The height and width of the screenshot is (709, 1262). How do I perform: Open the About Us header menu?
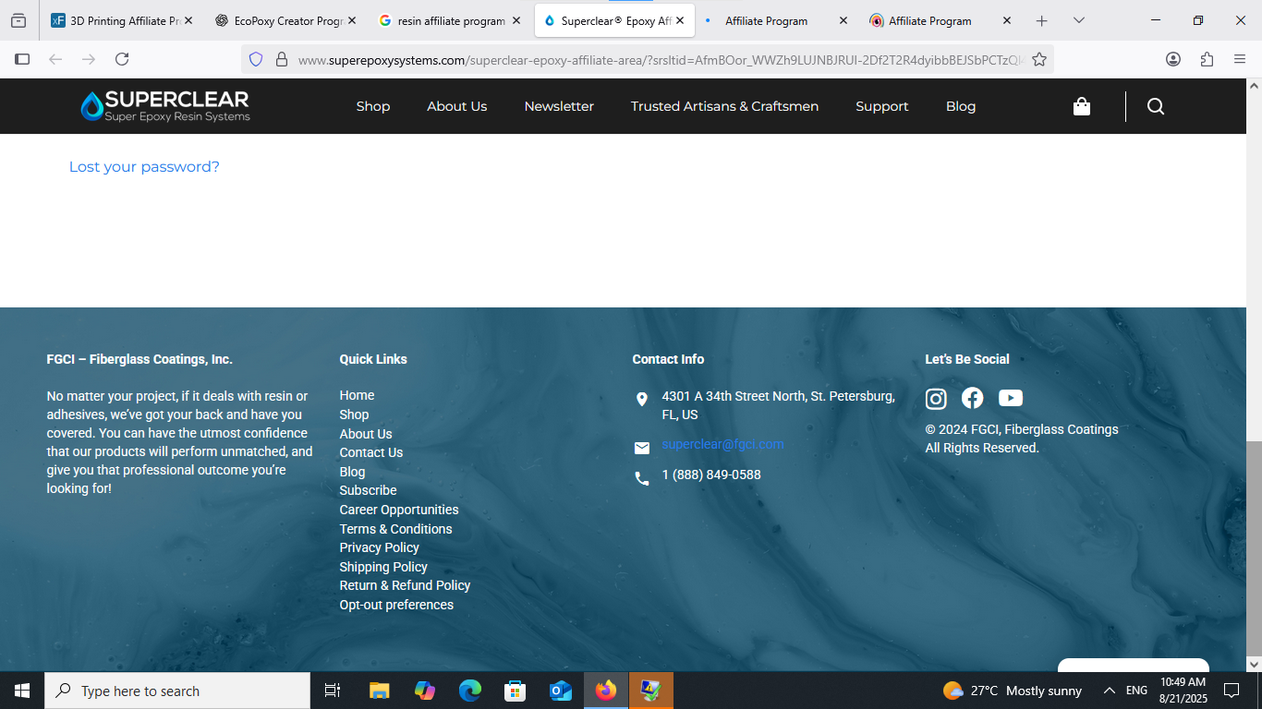click(x=457, y=106)
